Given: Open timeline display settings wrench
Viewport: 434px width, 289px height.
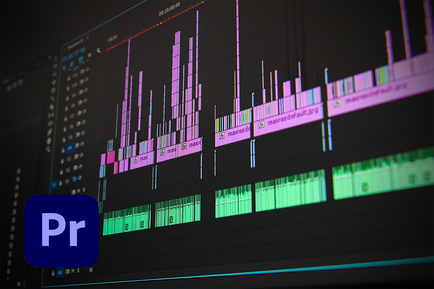Looking at the screenshot, I should 98,50.
